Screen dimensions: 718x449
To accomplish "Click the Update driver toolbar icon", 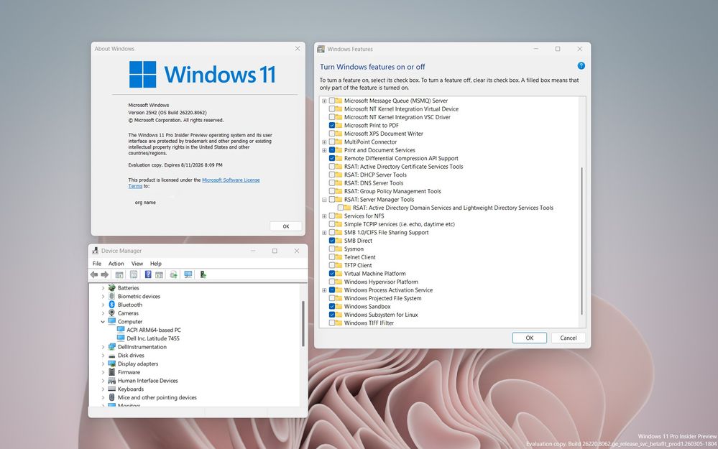I will pos(173,274).
